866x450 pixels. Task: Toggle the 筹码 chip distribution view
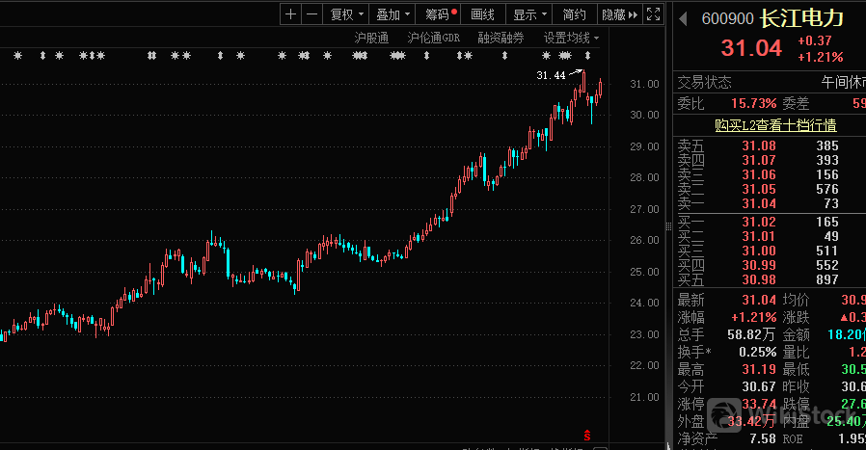pyautogui.click(x=440, y=14)
